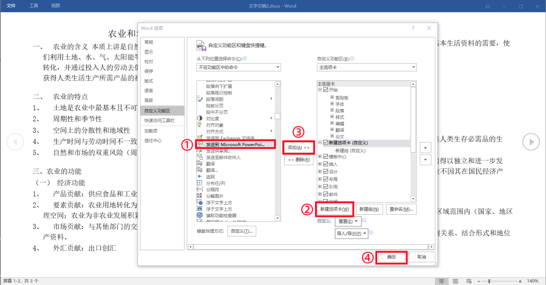Screen dimensions: 546x285
Task: Toggle the 模板中心 checkbox
Action: [x=326, y=157]
